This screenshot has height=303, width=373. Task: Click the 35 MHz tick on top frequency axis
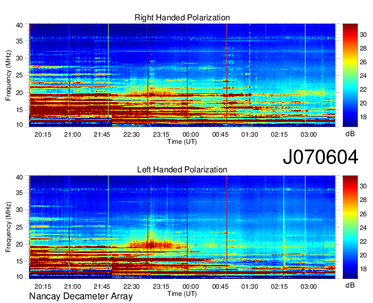pyautogui.click(x=19, y=41)
